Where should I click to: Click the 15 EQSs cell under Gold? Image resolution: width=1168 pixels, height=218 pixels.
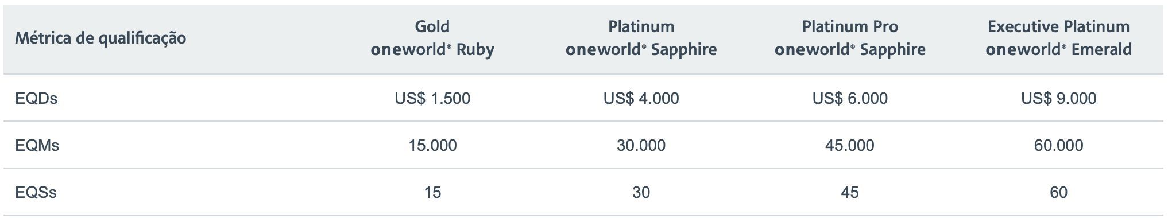point(432,193)
